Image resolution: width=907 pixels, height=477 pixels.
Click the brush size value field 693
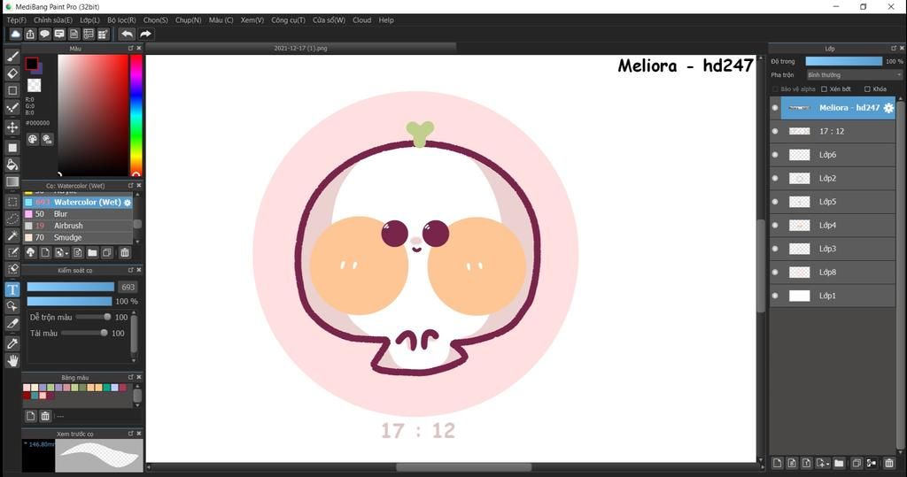click(x=128, y=287)
